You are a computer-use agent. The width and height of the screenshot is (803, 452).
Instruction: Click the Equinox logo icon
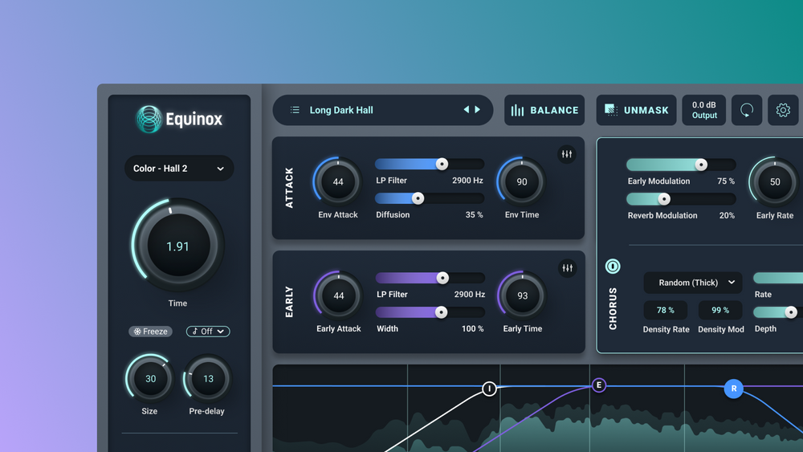click(x=149, y=120)
